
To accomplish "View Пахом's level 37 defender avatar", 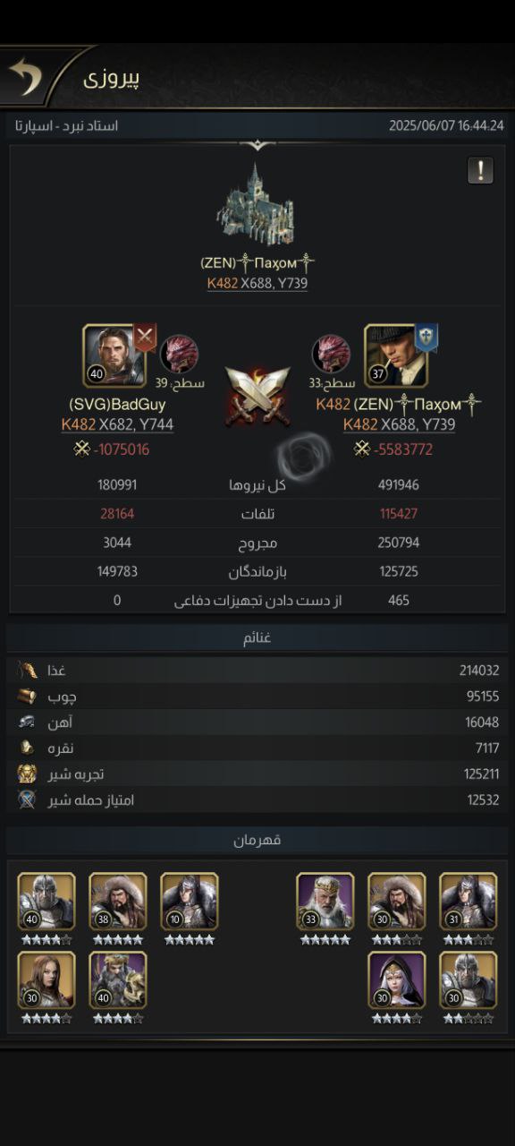I will 396,355.
